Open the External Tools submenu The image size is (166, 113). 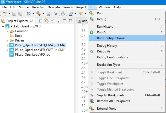pyautogui.click(x=127, y=109)
